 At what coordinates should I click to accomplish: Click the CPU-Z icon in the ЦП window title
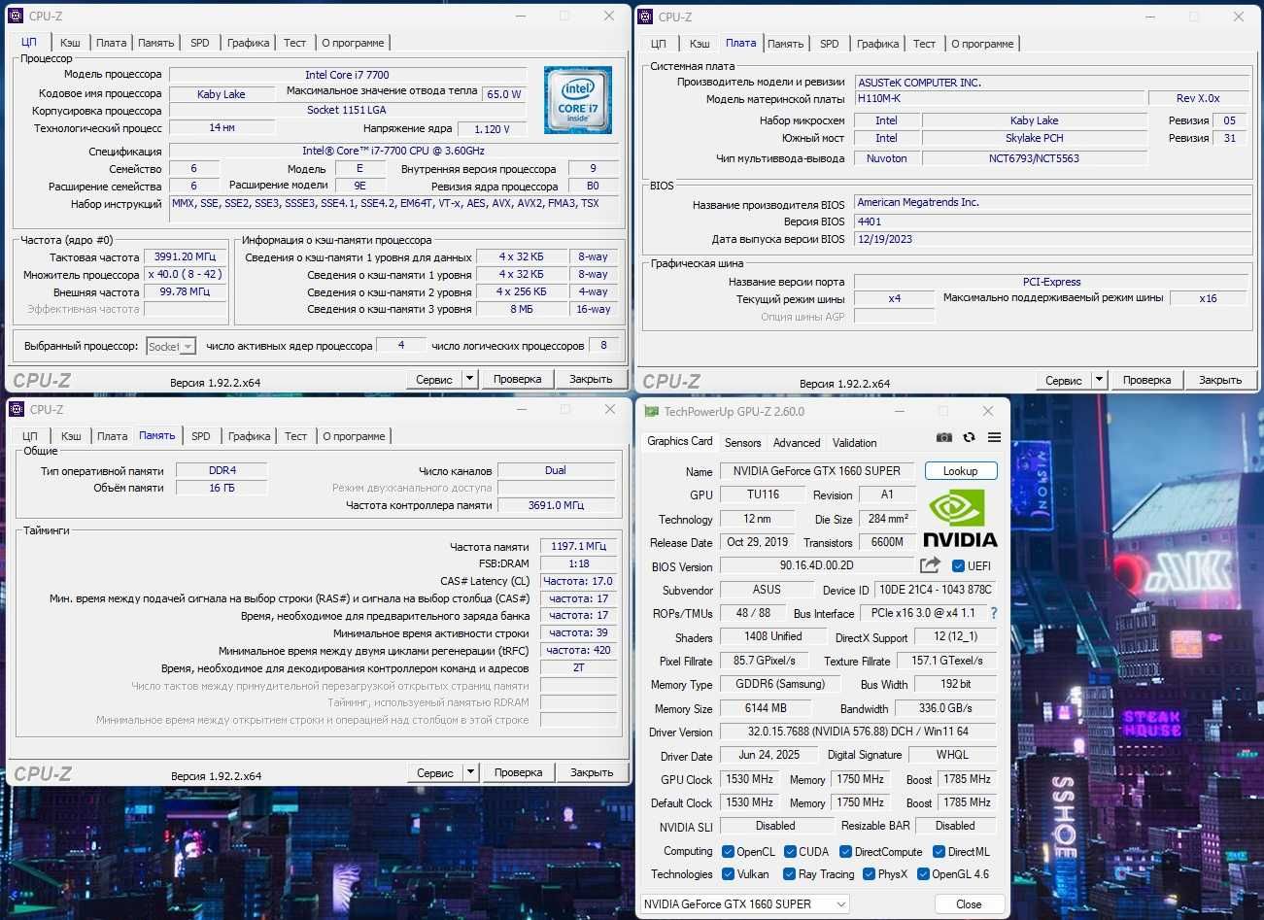[x=16, y=16]
